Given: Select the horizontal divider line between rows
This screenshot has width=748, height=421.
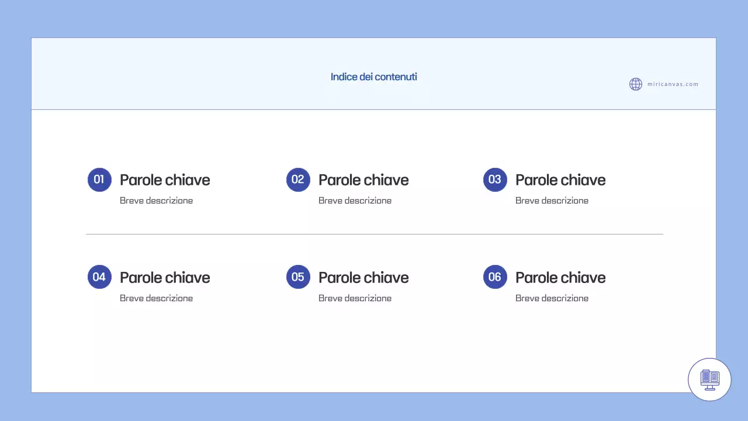Looking at the screenshot, I should coord(374,234).
